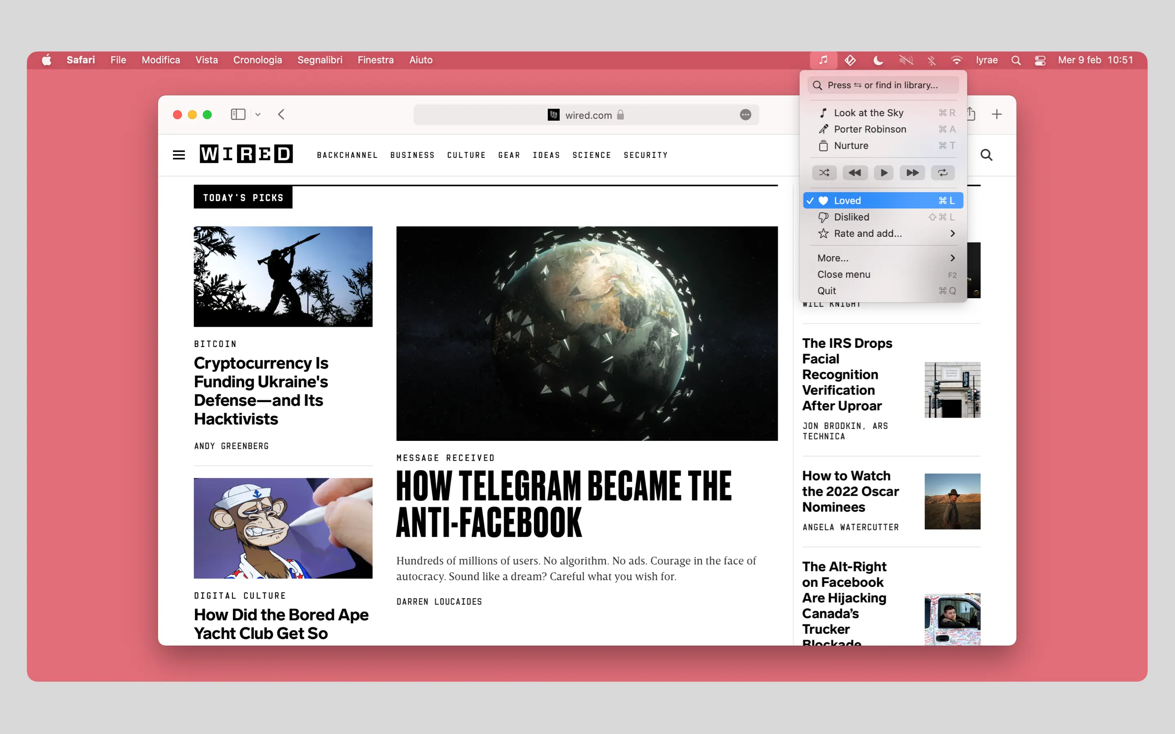Click the shuffle button in music popup
Image resolution: width=1175 pixels, height=734 pixels.
824,173
